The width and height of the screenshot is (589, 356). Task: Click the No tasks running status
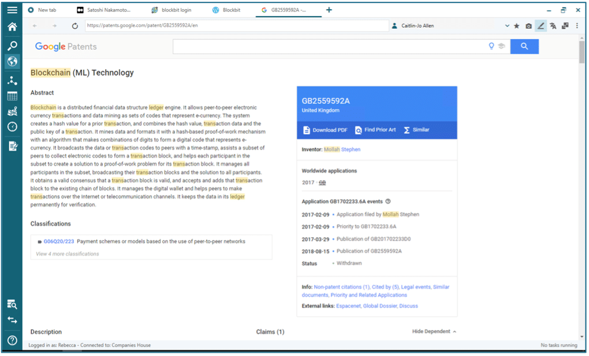(559, 345)
